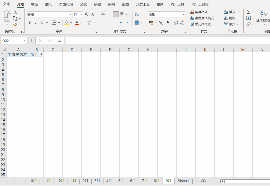Decrease decimal places icon
Viewport: 270px width, 186px height.
pos(182,23)
